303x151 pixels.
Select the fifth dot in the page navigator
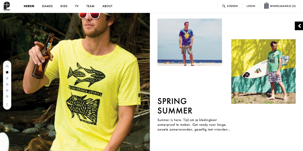(x=7, y=96)
